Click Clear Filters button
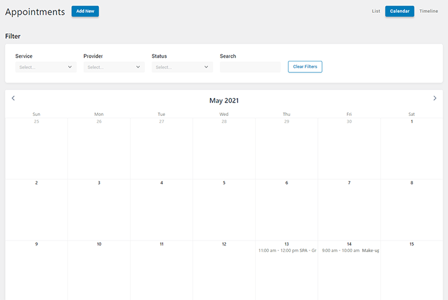Viewport: 448px width, 300px height. click(305, 67)
